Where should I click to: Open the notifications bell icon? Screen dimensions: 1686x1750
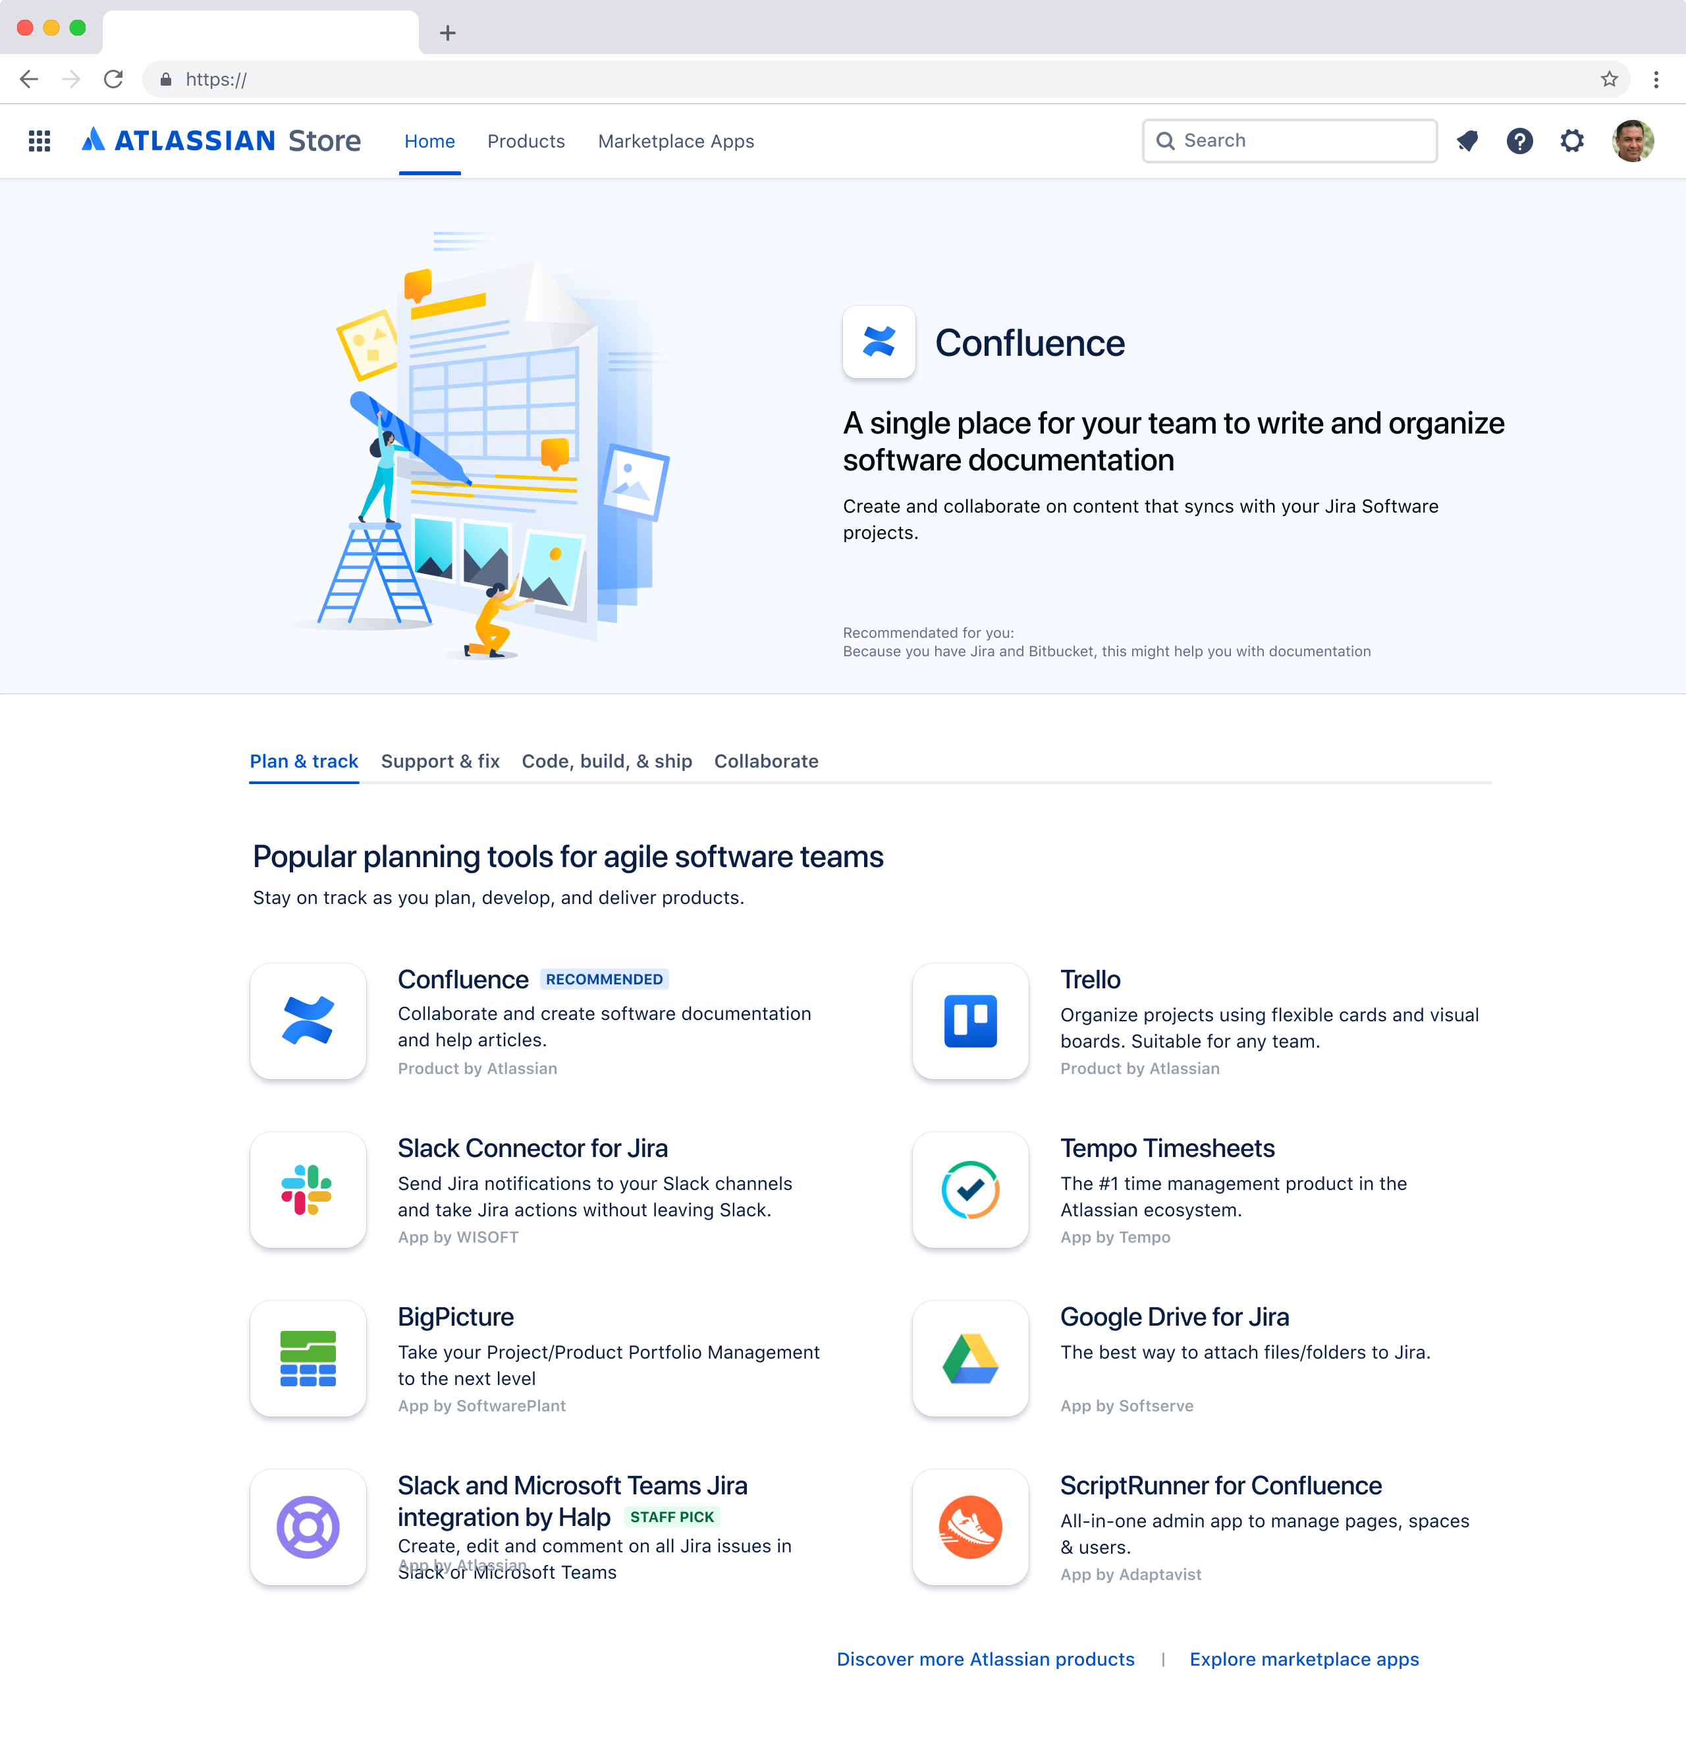point(1467,141)
